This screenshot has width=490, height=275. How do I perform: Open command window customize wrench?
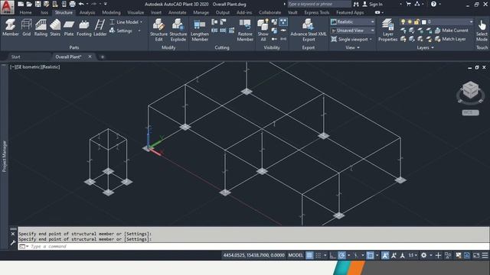[13, 243]
